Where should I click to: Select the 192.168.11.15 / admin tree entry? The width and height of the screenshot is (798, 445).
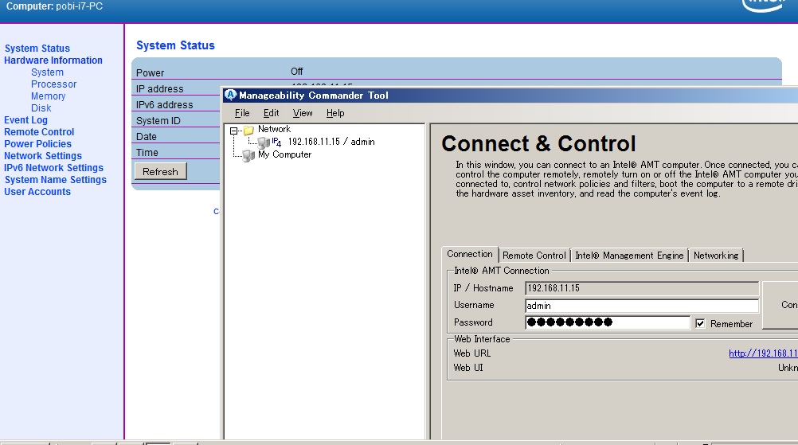coord(331,142)
